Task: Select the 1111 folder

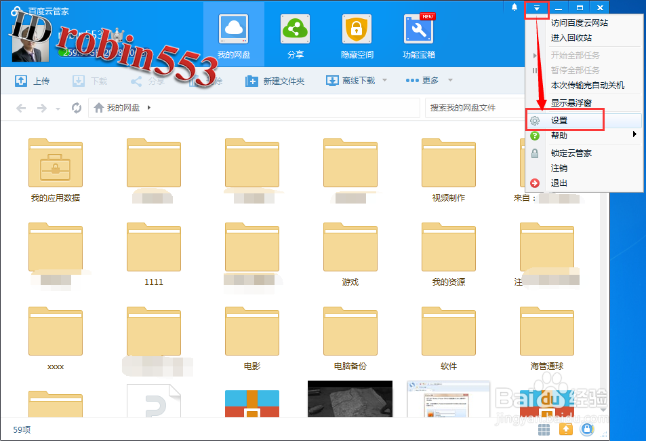Action: tap(154, 254)
